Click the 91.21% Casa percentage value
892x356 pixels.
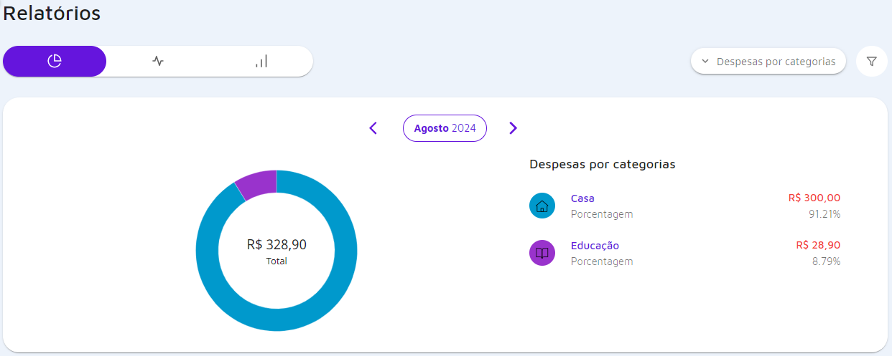824,214
